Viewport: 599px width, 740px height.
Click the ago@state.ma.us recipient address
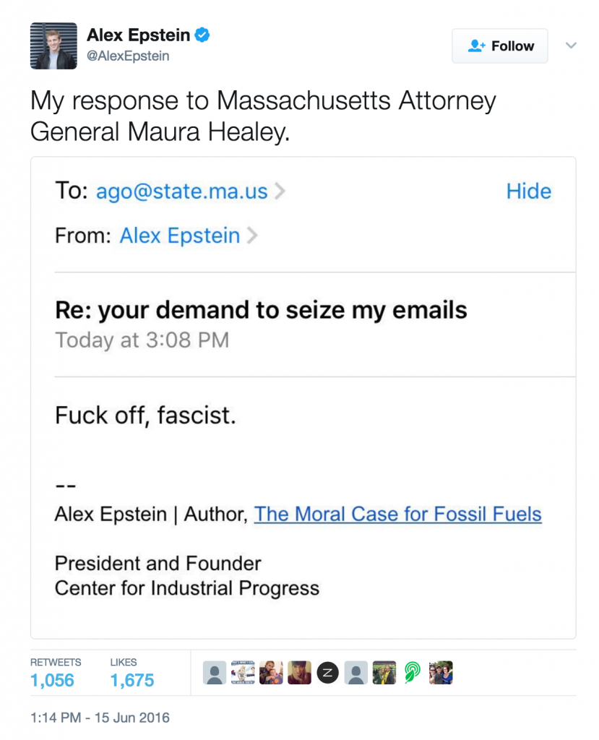(182, 191)
